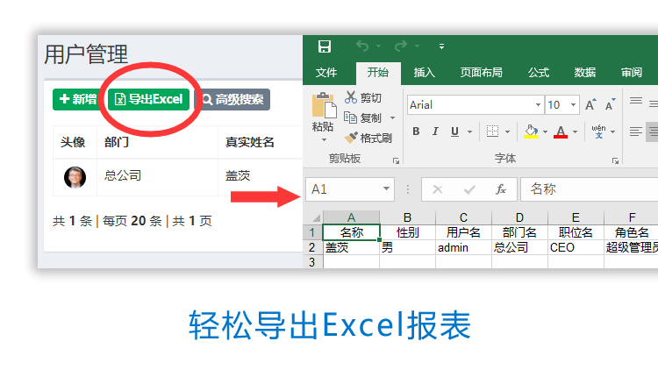Click the 真实姓名 column header
This screenshot has height=377, width=658.
click(250, 142)
